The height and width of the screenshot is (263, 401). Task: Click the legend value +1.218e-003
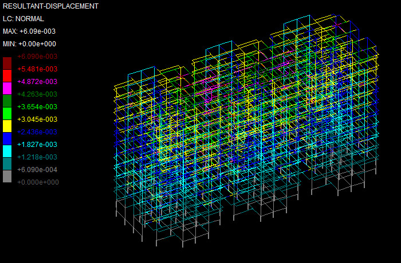tap(37, 157)
